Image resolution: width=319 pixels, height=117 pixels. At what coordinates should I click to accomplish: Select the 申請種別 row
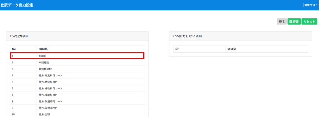tap(77, 63)
